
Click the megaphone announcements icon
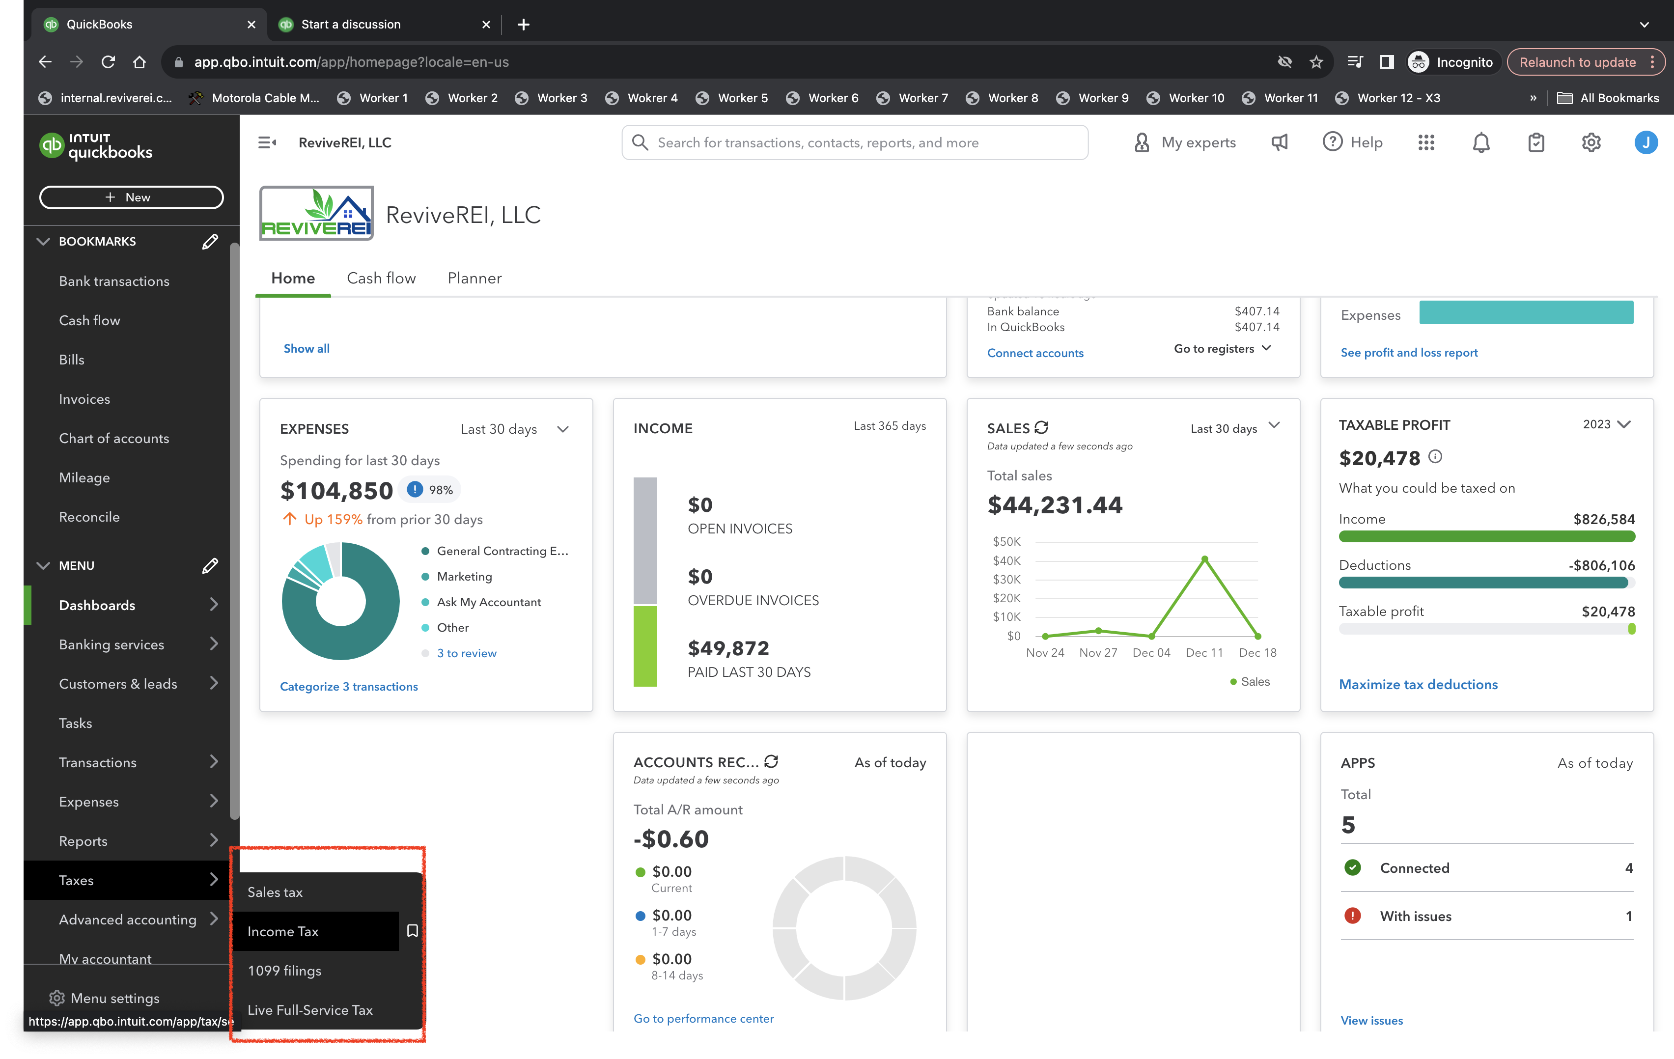click(1279, 142)
